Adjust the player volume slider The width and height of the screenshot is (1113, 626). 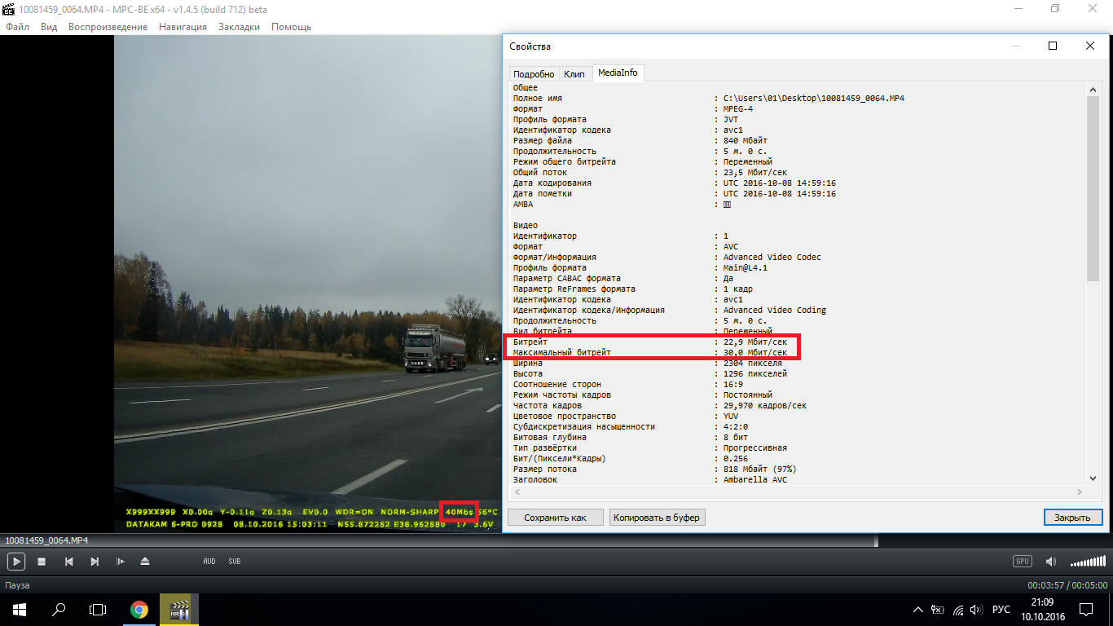pyautogui.click(x=1088, y=562)
